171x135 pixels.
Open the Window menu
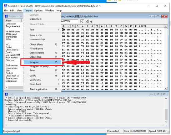[49, 11]
